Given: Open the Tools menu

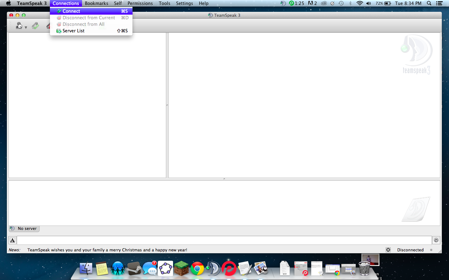Looking at the screenshot, I should coord(164,3).
